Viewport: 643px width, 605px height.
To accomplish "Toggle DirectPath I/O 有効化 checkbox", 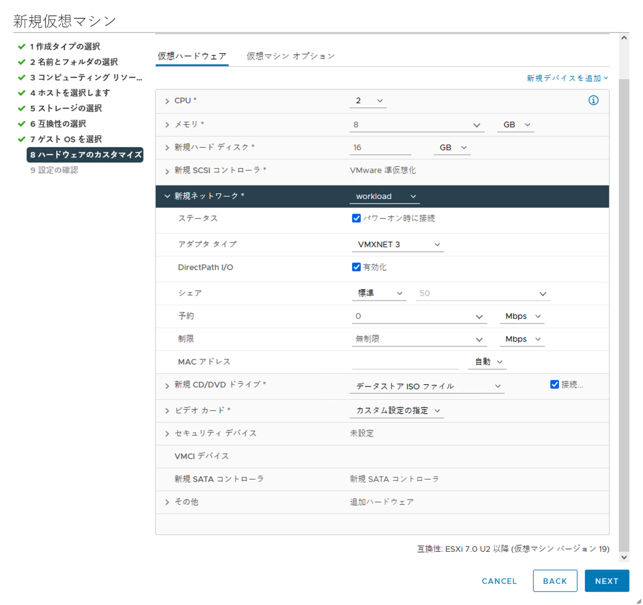I will (356, 267).
